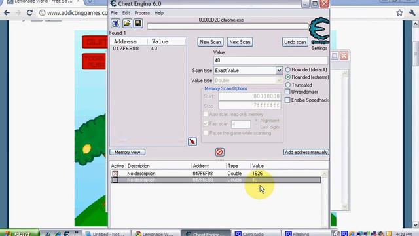The width and height of the screenshot is (419, 236).
Task: Switch to Lemonade World Chrome taskbar item
Action: tap(156, 233)
